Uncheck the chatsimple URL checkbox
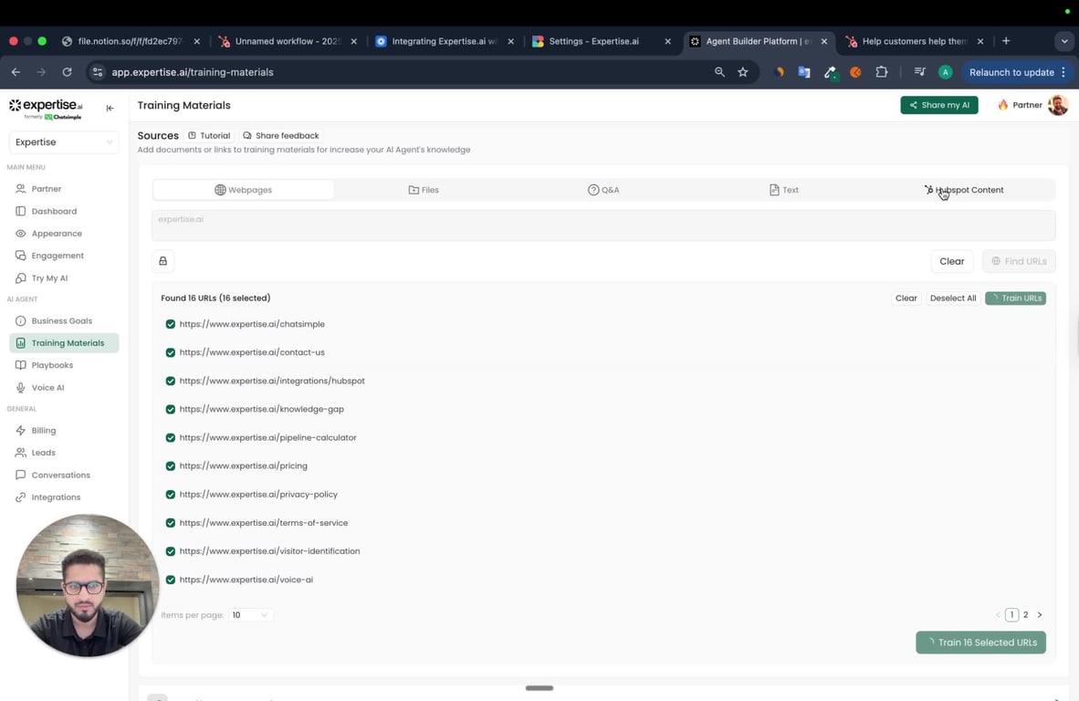The width and height of the screenshot is (1079, 701). 170,324
